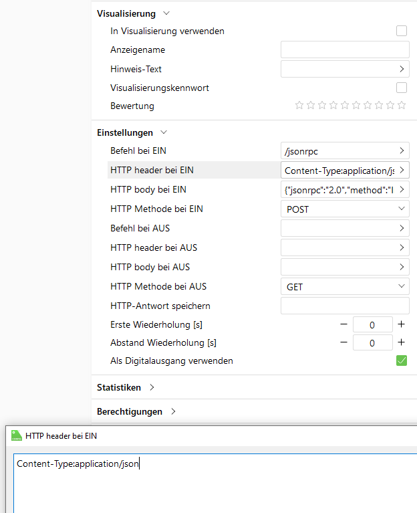The image size is (417, 513).
Task: Collapse the Einstellungen section
Action: point(164,132)
